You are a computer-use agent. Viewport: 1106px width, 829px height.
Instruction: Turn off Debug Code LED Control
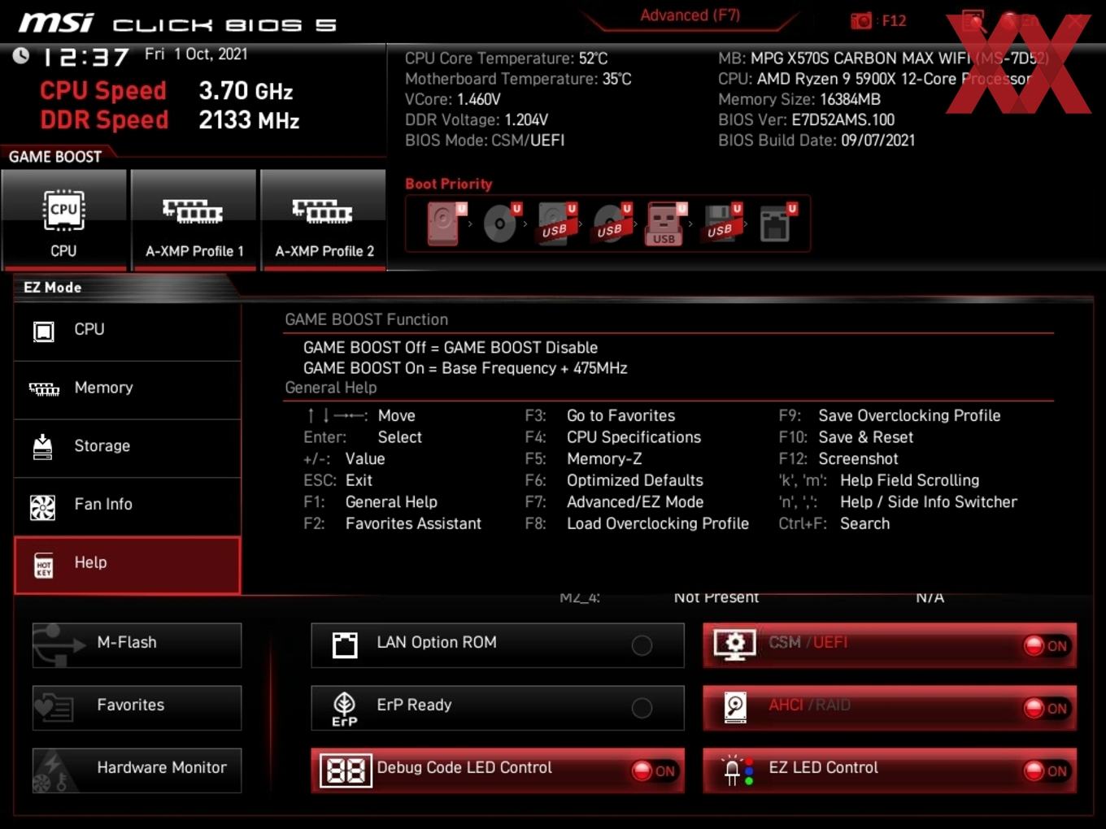point(655,770)
